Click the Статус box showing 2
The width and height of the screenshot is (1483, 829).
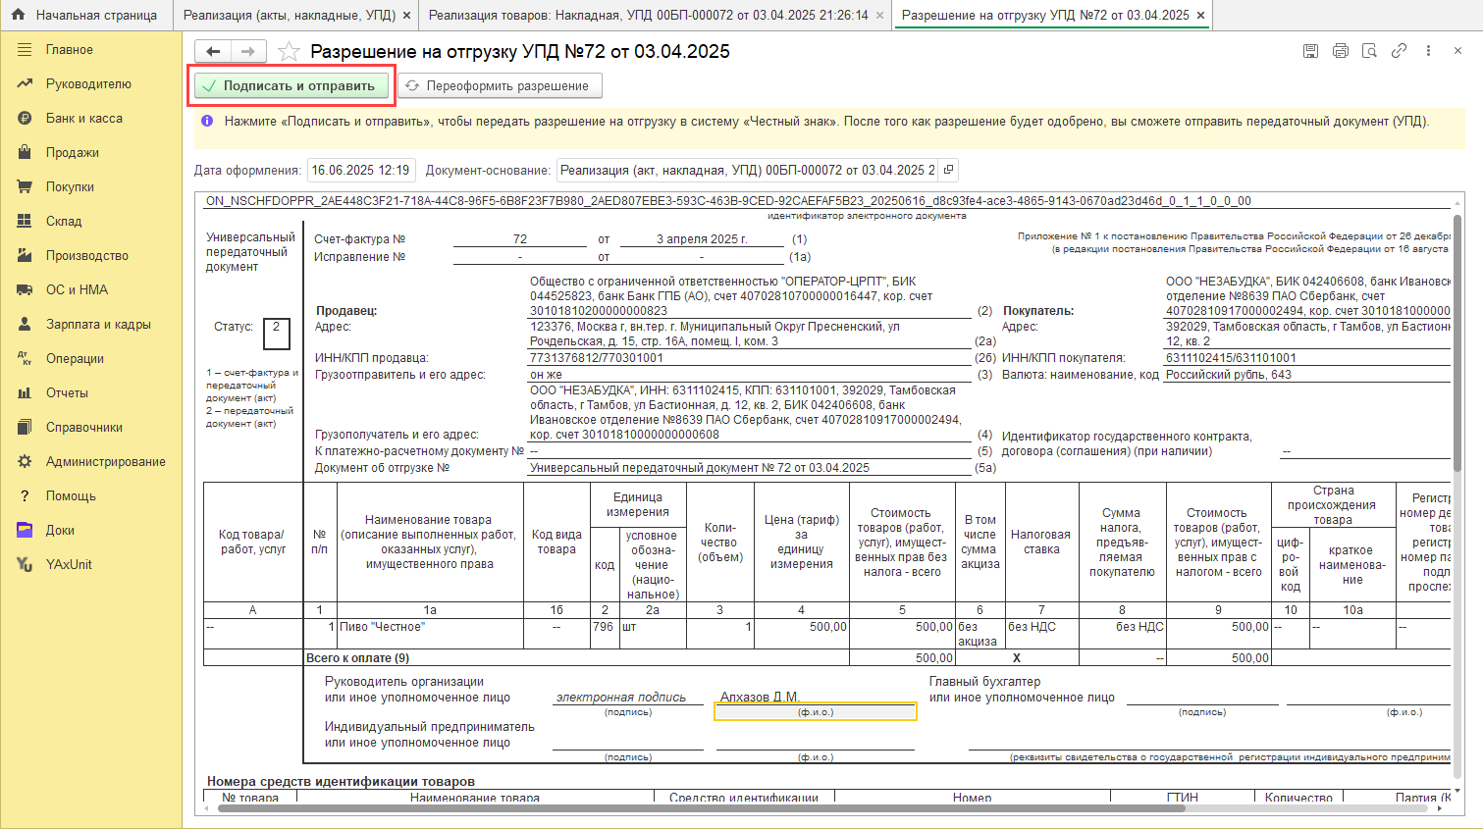pyautogui.click(x=276, y=334)
